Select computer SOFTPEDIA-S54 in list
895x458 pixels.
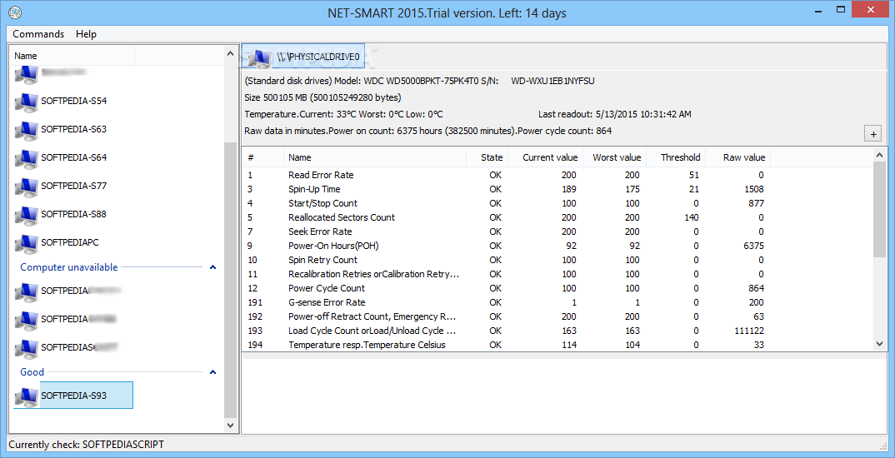[73, 101]
